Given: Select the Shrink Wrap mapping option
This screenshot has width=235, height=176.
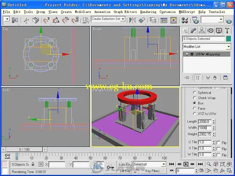Looking at the screenshot, I should pyautogui.click(x=207, y=98).
